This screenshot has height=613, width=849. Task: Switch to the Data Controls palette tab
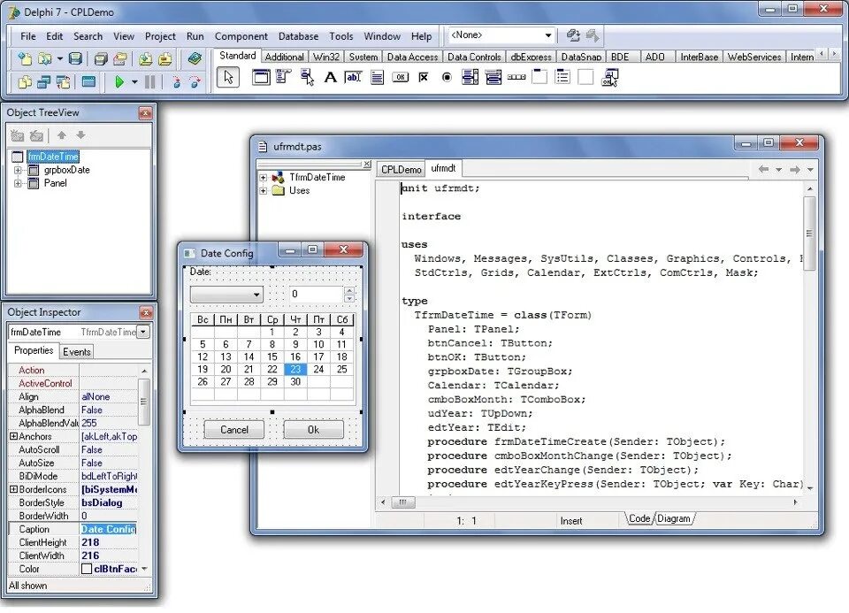pos(474,57)
